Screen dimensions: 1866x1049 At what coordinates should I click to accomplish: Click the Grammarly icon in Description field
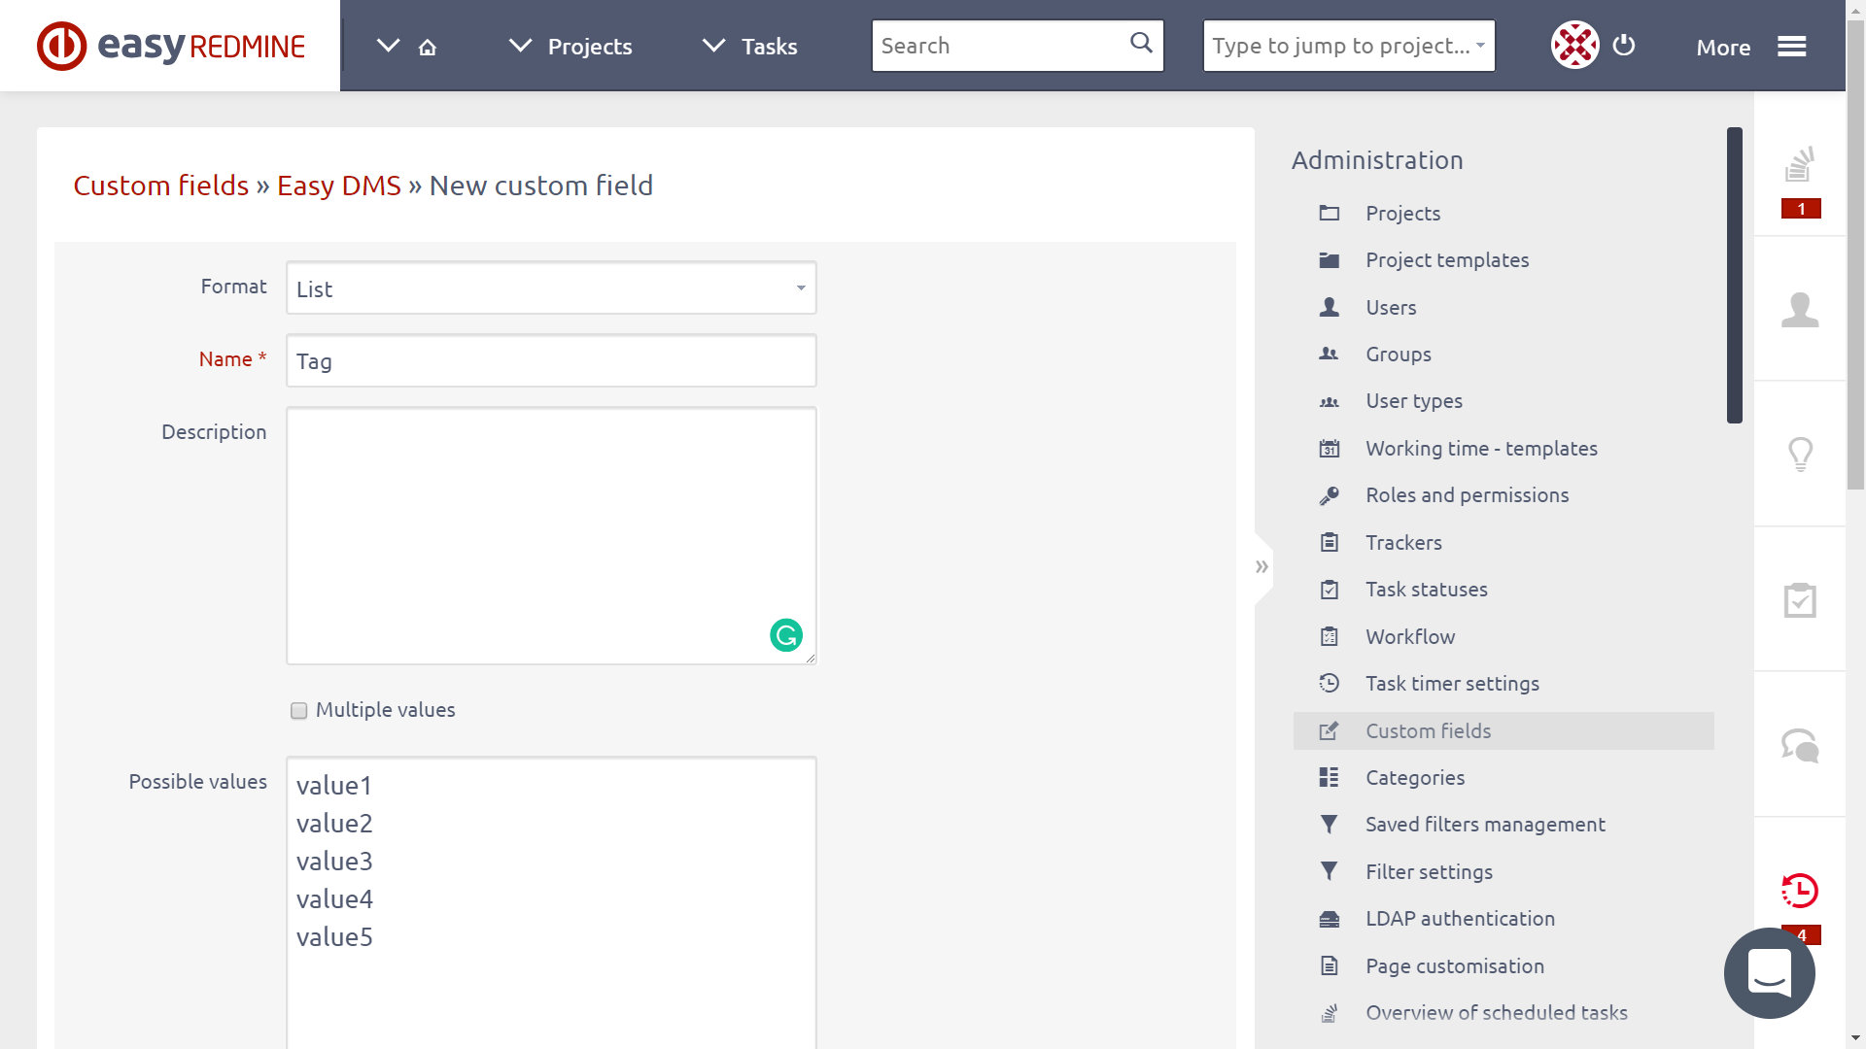tap(786, 635)
